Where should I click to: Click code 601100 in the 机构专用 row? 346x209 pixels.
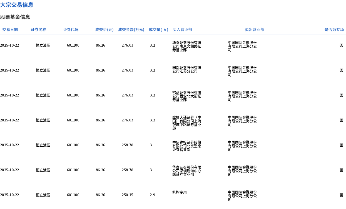click(73, 195)
